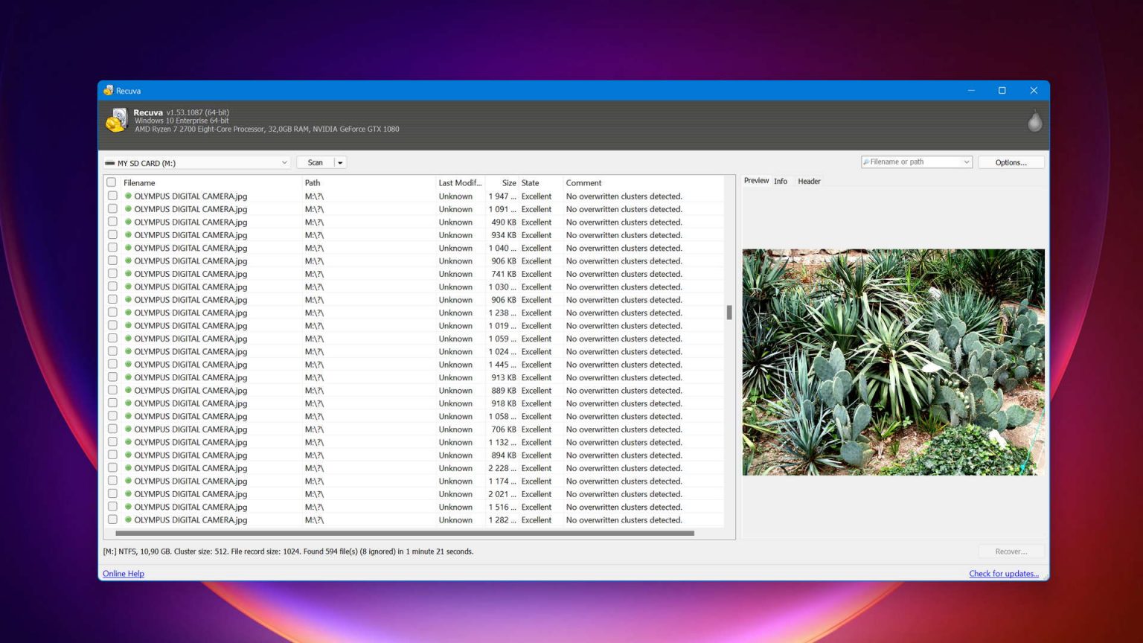Switch to the Header tab
This screenshot has height=643, width=1143.
809,181
